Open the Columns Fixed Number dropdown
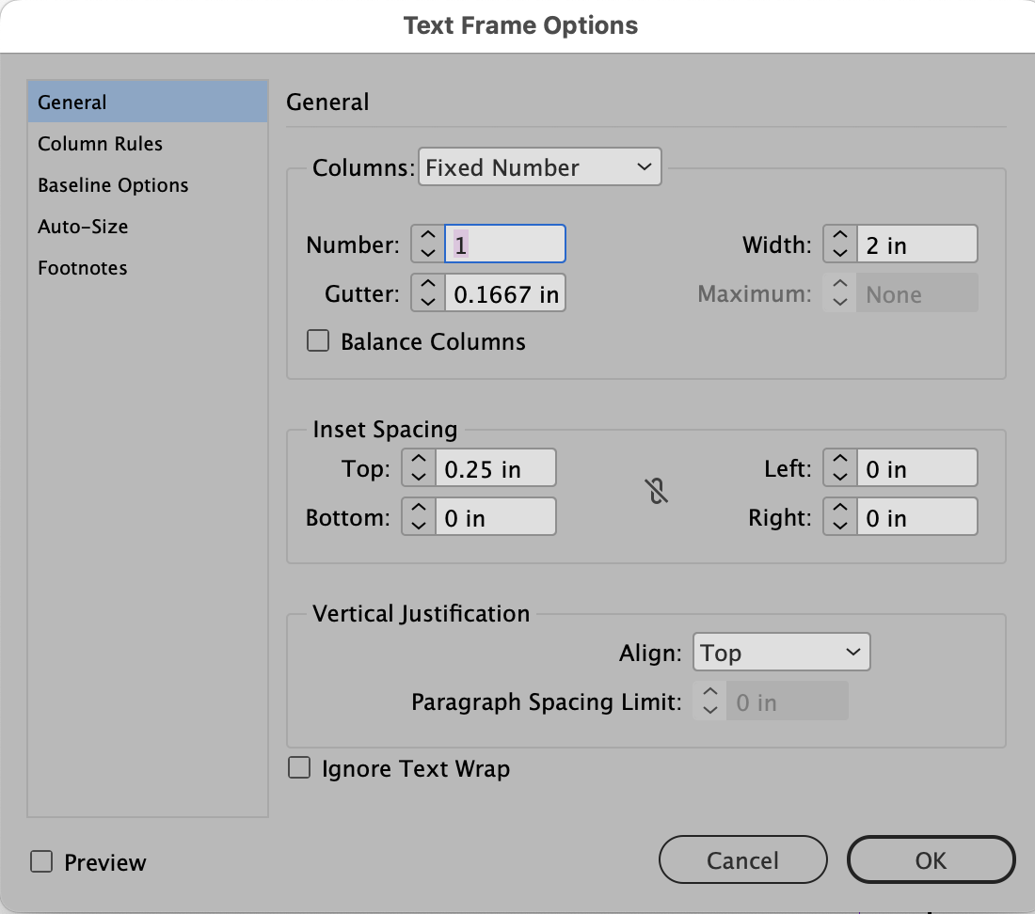Screen dimensions: 1035x914 coord(539,167)
